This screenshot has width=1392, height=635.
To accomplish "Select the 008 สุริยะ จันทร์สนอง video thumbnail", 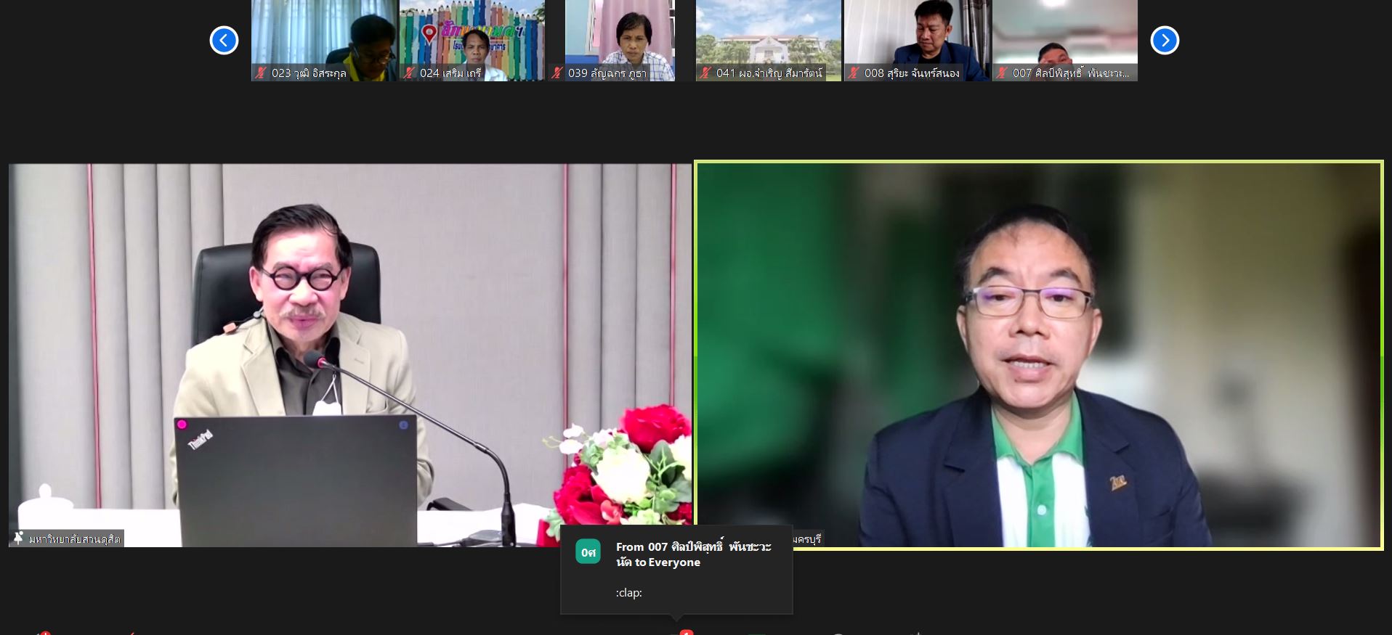I will tap(917, 40).
